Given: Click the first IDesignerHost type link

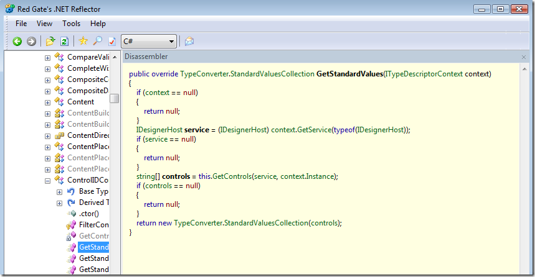Looking at the screenshot, I should 159,130.
